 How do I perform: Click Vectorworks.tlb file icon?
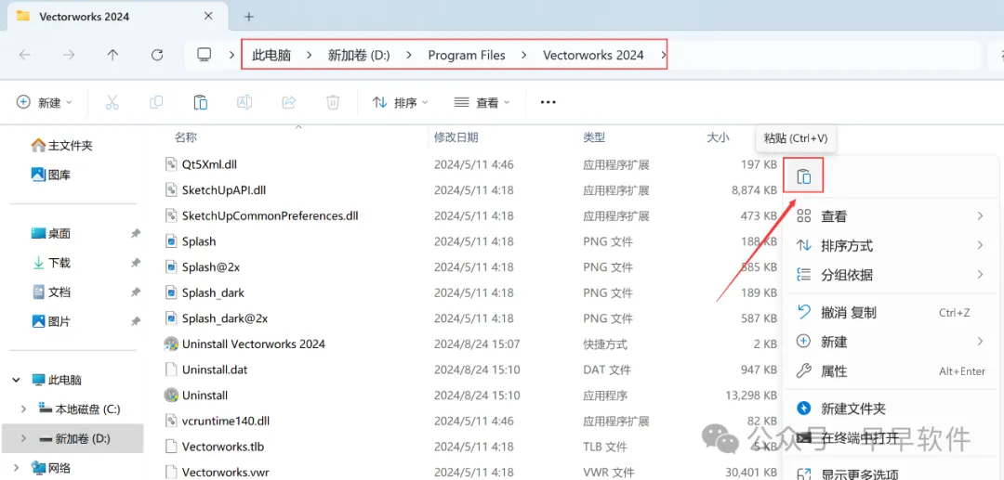point(170,447)
